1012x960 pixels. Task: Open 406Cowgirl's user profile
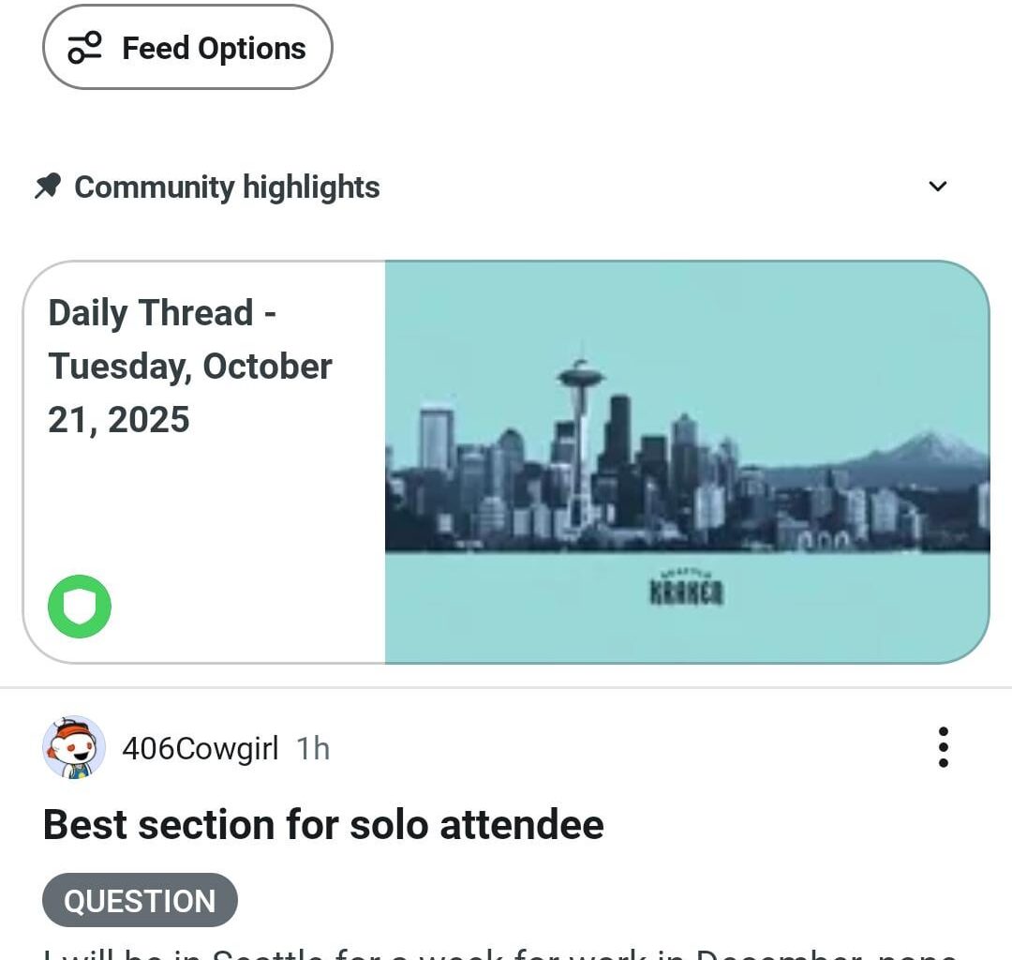pos(201,747)
